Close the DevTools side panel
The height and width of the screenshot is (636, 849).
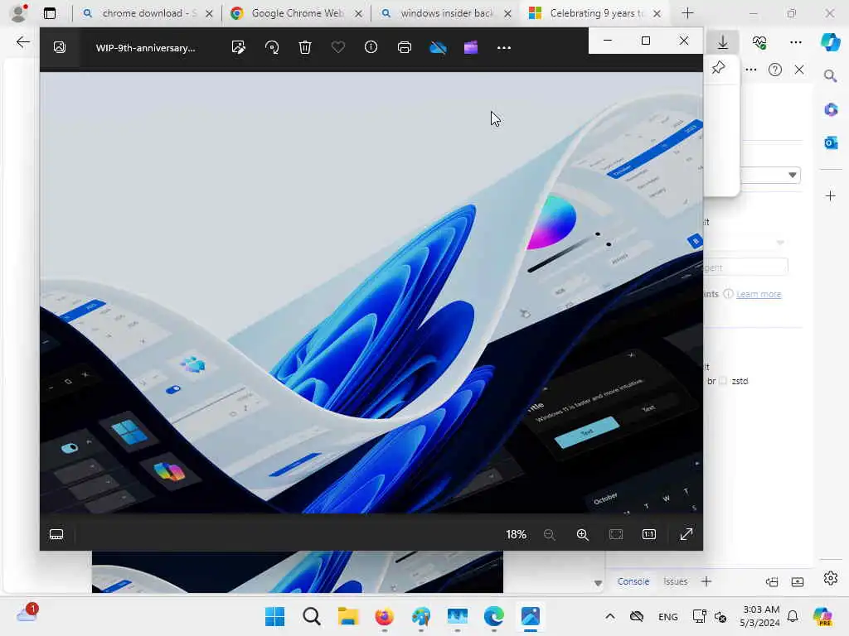click(799, 70)
